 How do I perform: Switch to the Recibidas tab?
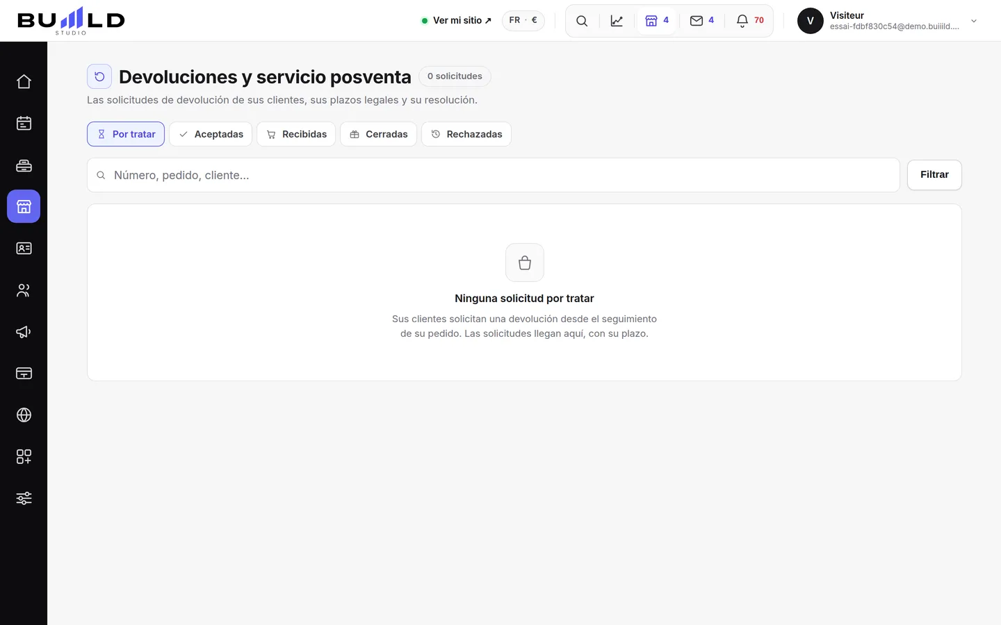pos(296,134)
